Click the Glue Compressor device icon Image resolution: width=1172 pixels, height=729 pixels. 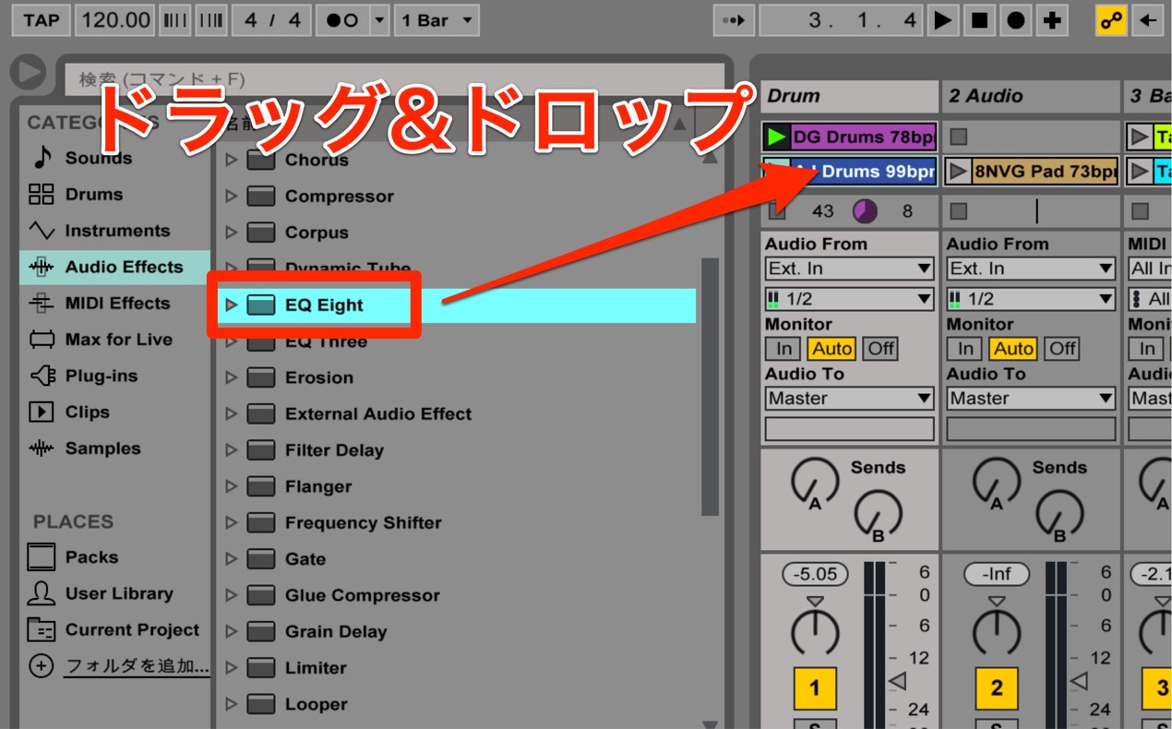tap(261, 595)
